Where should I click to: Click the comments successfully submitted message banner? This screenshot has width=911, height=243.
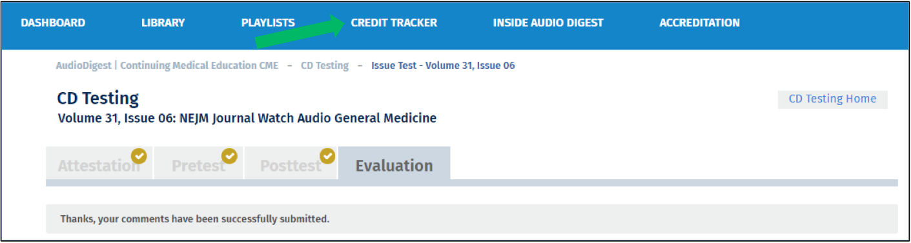click(471, 219)
